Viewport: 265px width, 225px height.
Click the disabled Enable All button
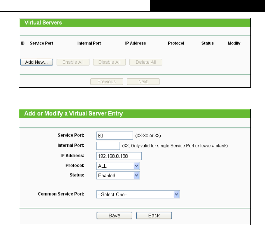click(x=73, y=62)
